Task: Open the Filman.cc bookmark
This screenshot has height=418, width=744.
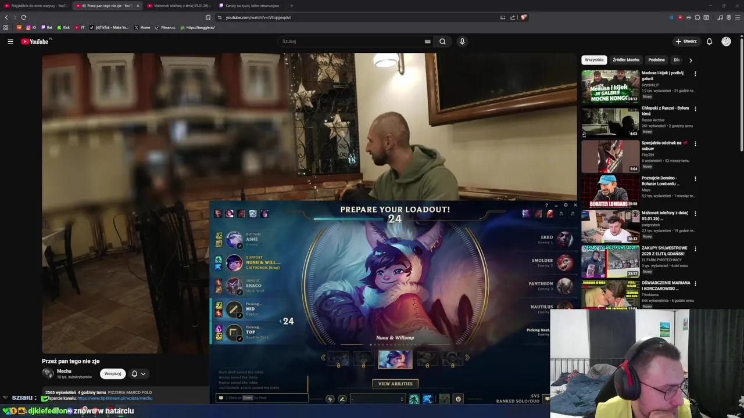Action: coord(165,27)
